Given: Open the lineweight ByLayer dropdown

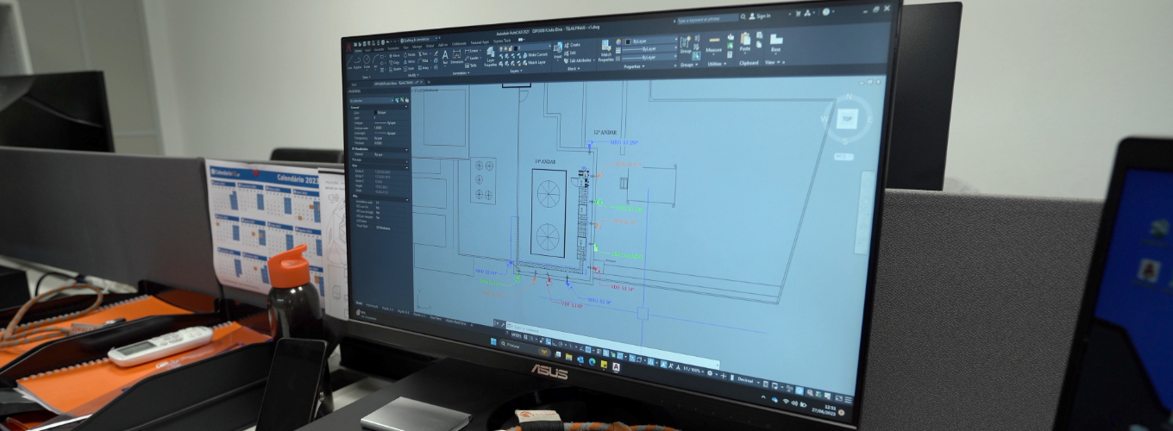Looking at the screenshot, I should (x=650, y=48).
